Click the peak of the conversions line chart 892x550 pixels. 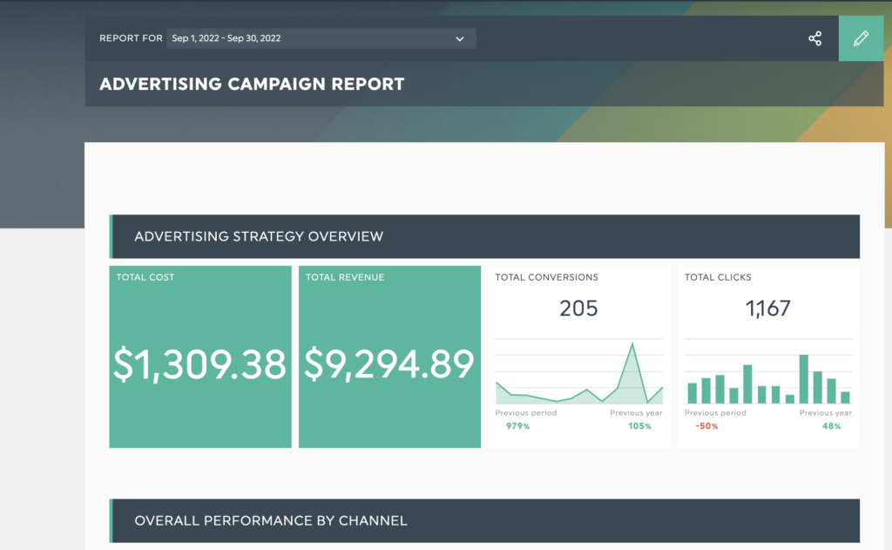pyautogui.click(x=632, y=344)
